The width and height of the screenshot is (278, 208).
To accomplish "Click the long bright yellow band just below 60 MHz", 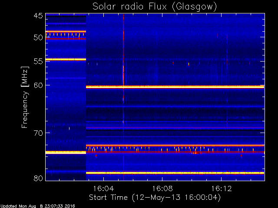I will tap(175, 87).
